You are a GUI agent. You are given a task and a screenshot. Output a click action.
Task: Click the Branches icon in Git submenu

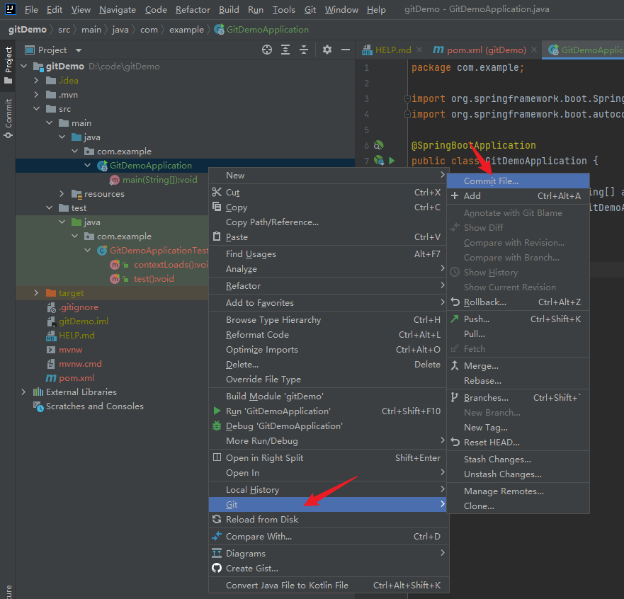455,397
